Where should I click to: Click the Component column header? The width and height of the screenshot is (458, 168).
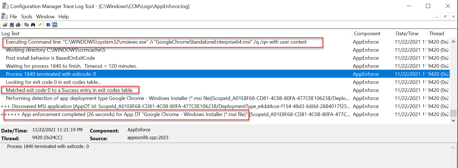[367, 34]
